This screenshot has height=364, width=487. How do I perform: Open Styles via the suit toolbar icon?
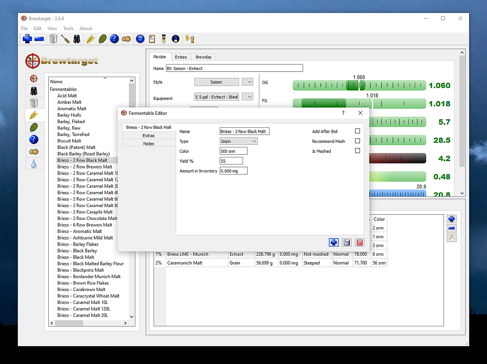(x=77, y=39)
